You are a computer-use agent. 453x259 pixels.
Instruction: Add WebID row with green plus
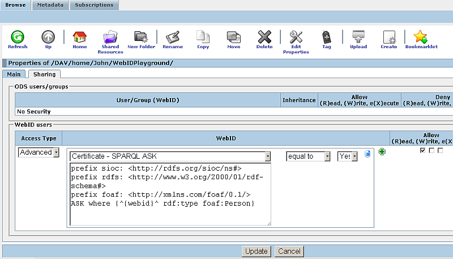tap(382, 152)
